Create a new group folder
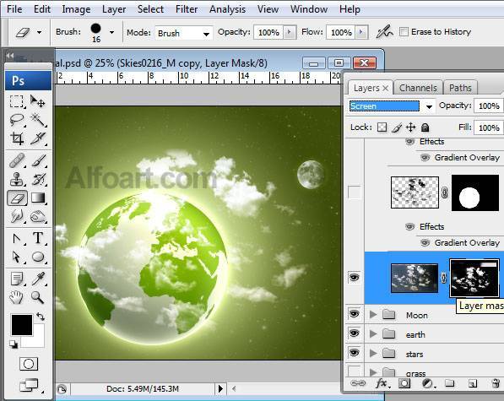Image resolution: width=504 pixels, height=401 pixels. 450,383
